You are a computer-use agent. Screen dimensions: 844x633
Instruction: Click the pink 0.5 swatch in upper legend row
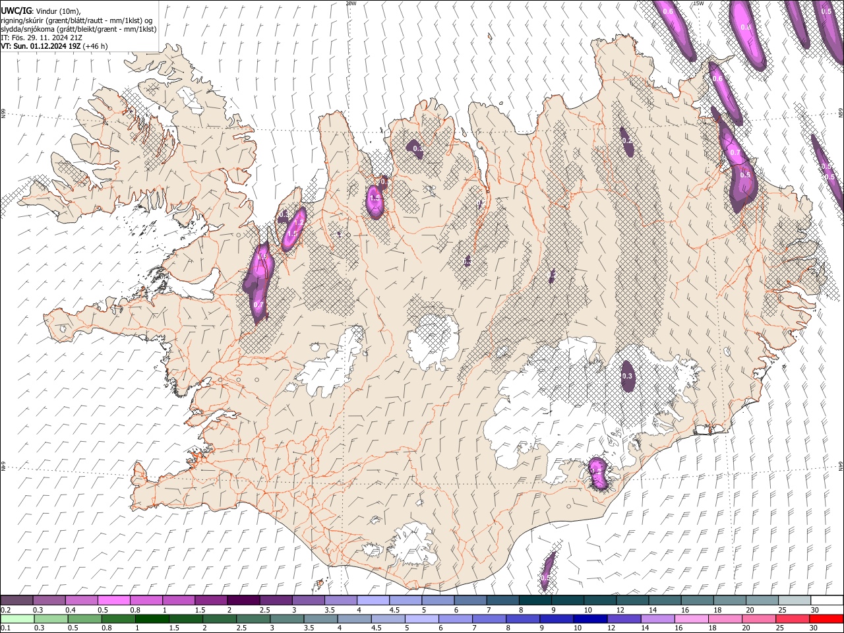pos(114,600)
